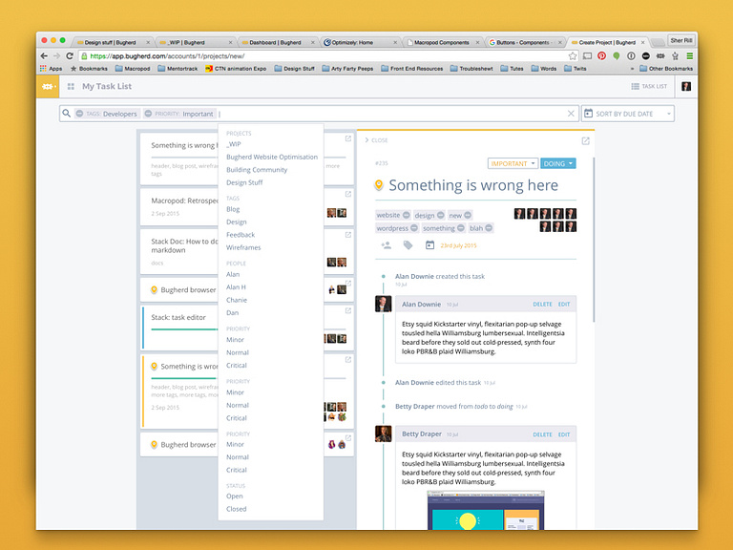Select Chanie under People

coord(237,300)
